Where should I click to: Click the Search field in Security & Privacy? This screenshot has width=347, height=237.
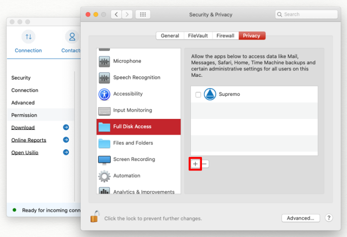pos(306,14)
